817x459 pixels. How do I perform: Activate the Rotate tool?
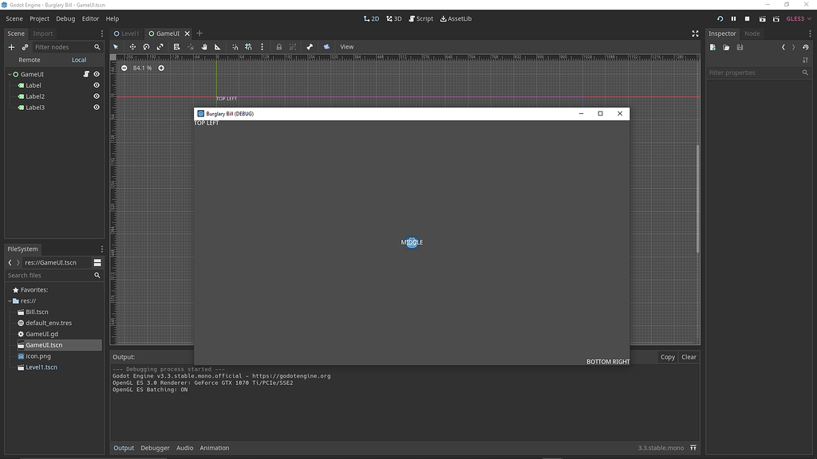point(147,47)
